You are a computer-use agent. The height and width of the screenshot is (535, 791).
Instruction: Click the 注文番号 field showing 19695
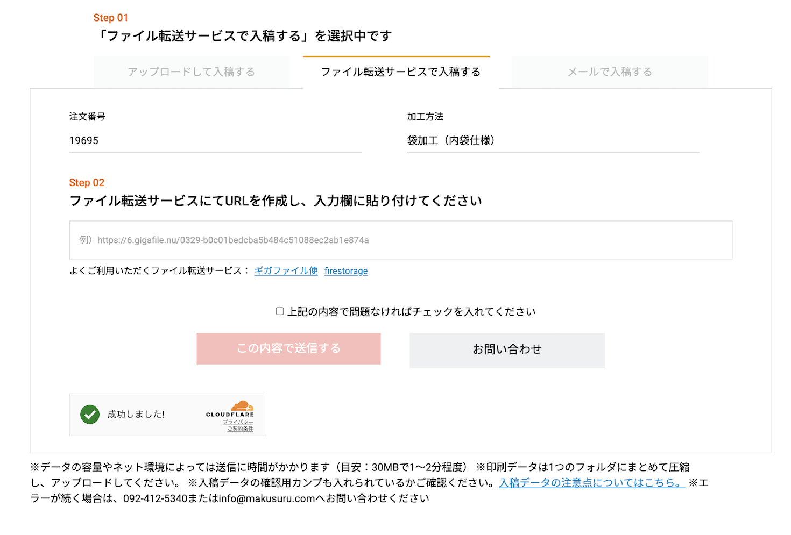click(x=215, y=141)
